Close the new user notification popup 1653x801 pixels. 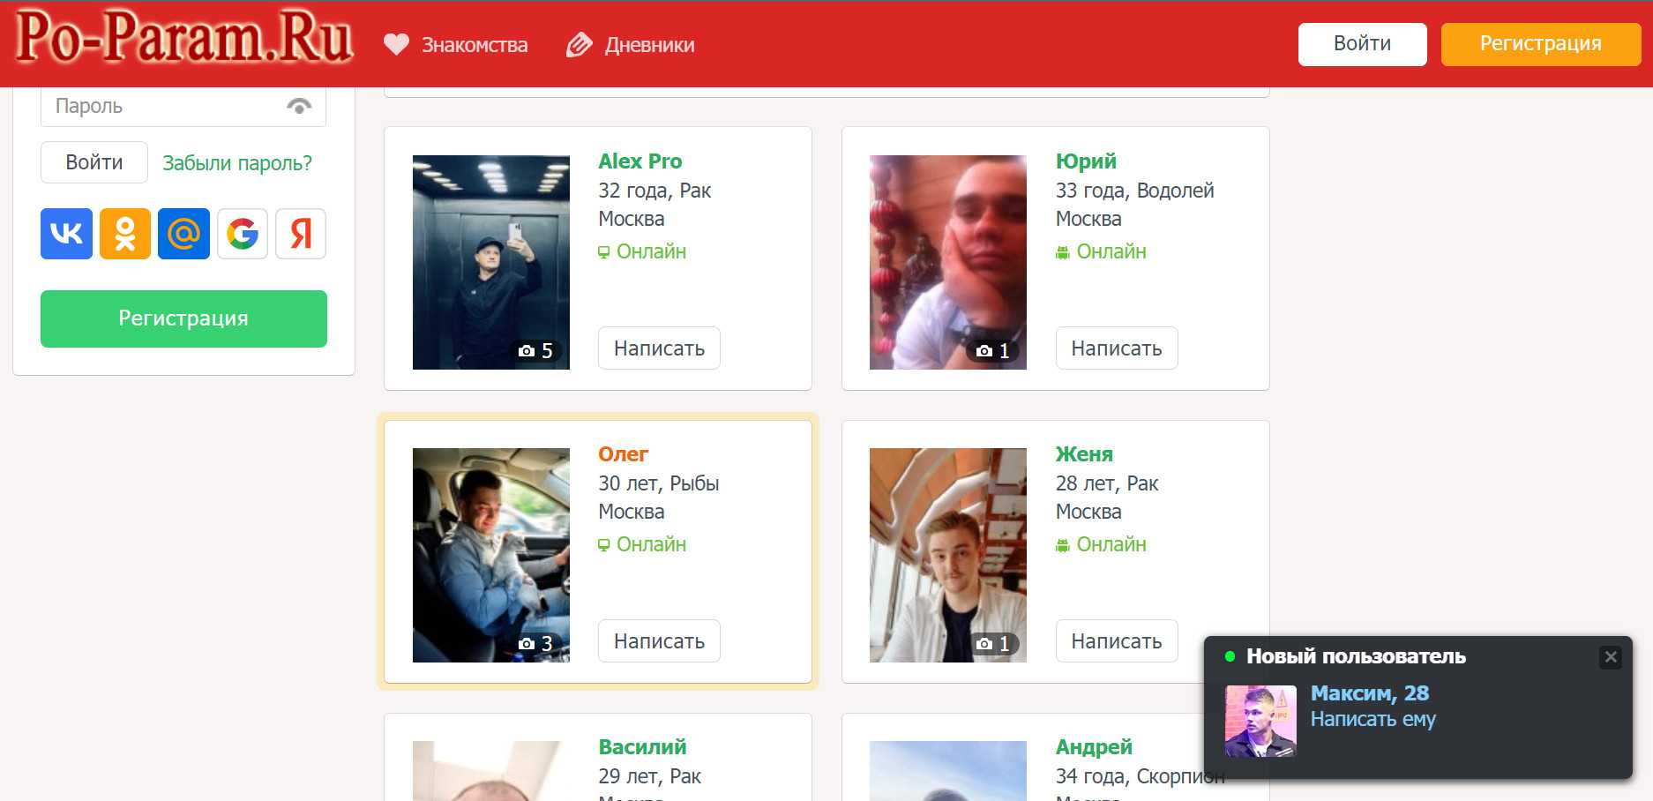click(x=1610, y=657)
